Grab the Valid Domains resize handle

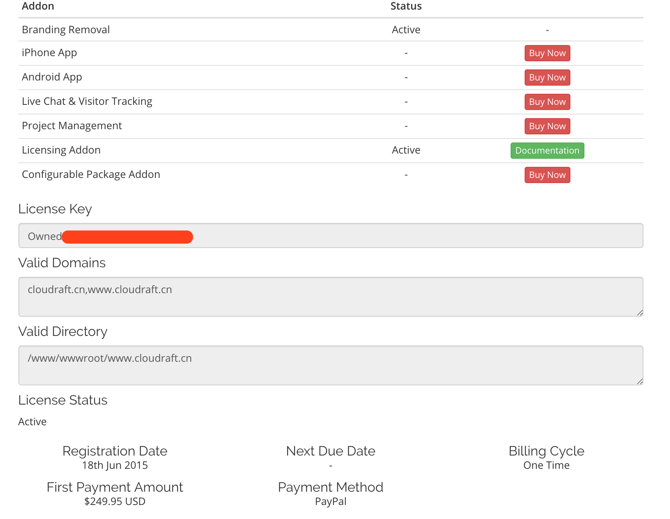point(640,313)
